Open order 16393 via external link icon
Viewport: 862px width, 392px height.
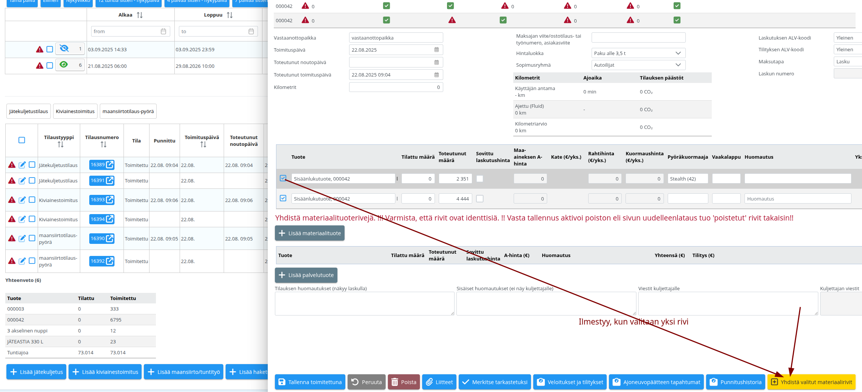[x=110, y=200]
